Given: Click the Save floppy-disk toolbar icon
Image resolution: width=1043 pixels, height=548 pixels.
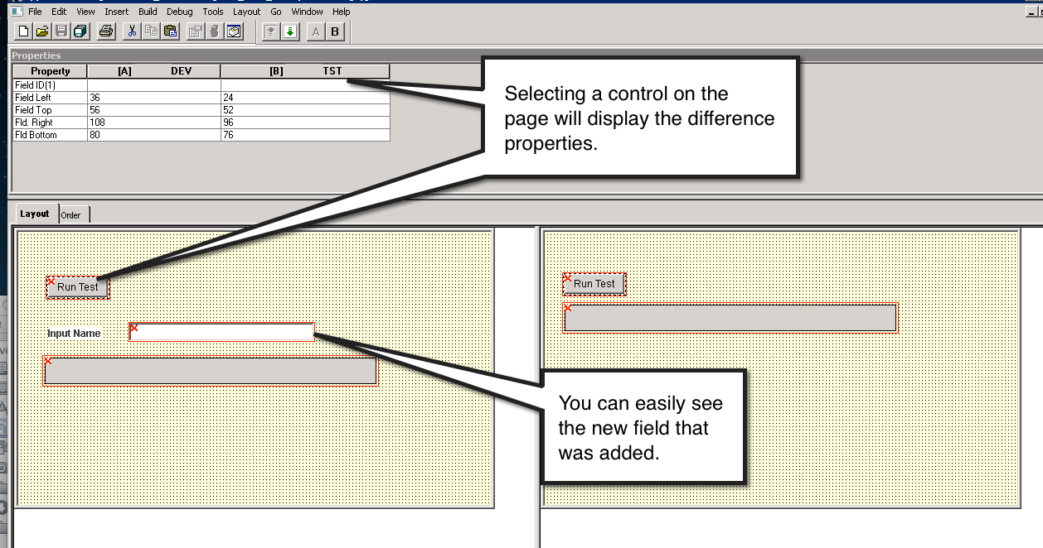Looking at the screenshot, I should (61, 31).
